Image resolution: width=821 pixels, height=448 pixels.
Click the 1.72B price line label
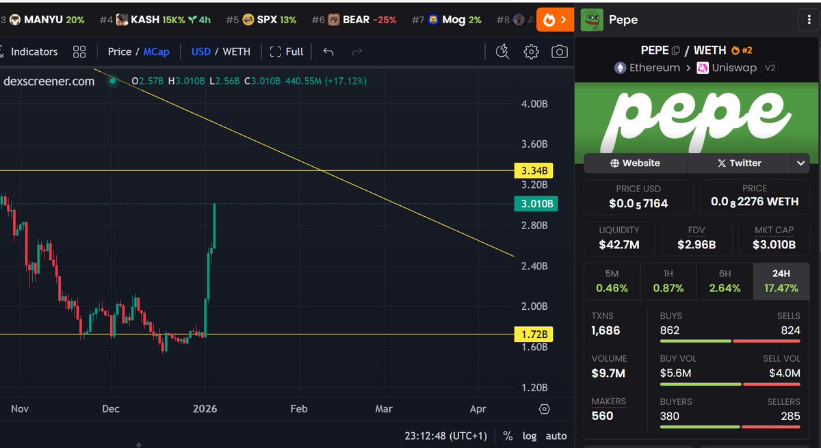pos(533,334)
